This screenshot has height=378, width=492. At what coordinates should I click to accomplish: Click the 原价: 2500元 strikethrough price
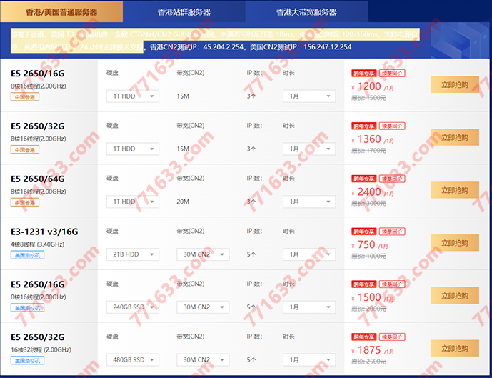click(x=368, y=362)
